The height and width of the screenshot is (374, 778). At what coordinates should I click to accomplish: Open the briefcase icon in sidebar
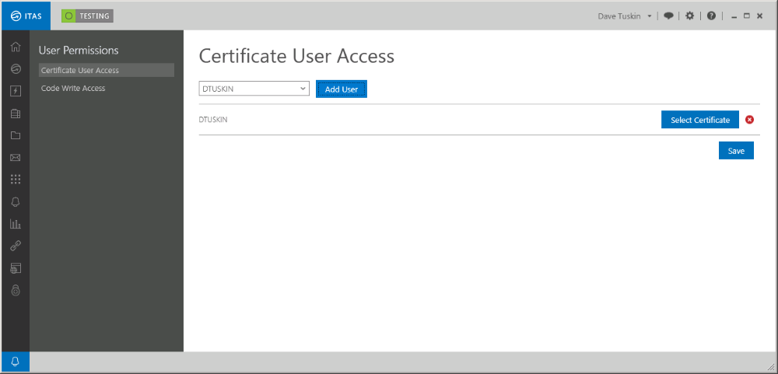16,114
